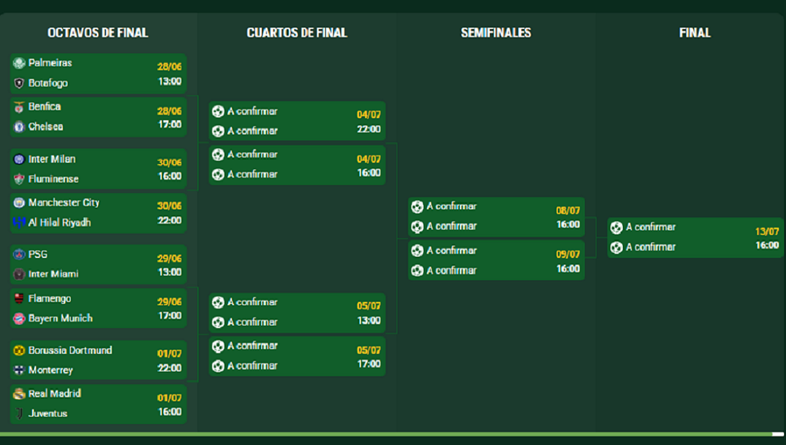Open the Bayern Munich team name
Screen dimensions: 786x445
click(x=61, y=319)
